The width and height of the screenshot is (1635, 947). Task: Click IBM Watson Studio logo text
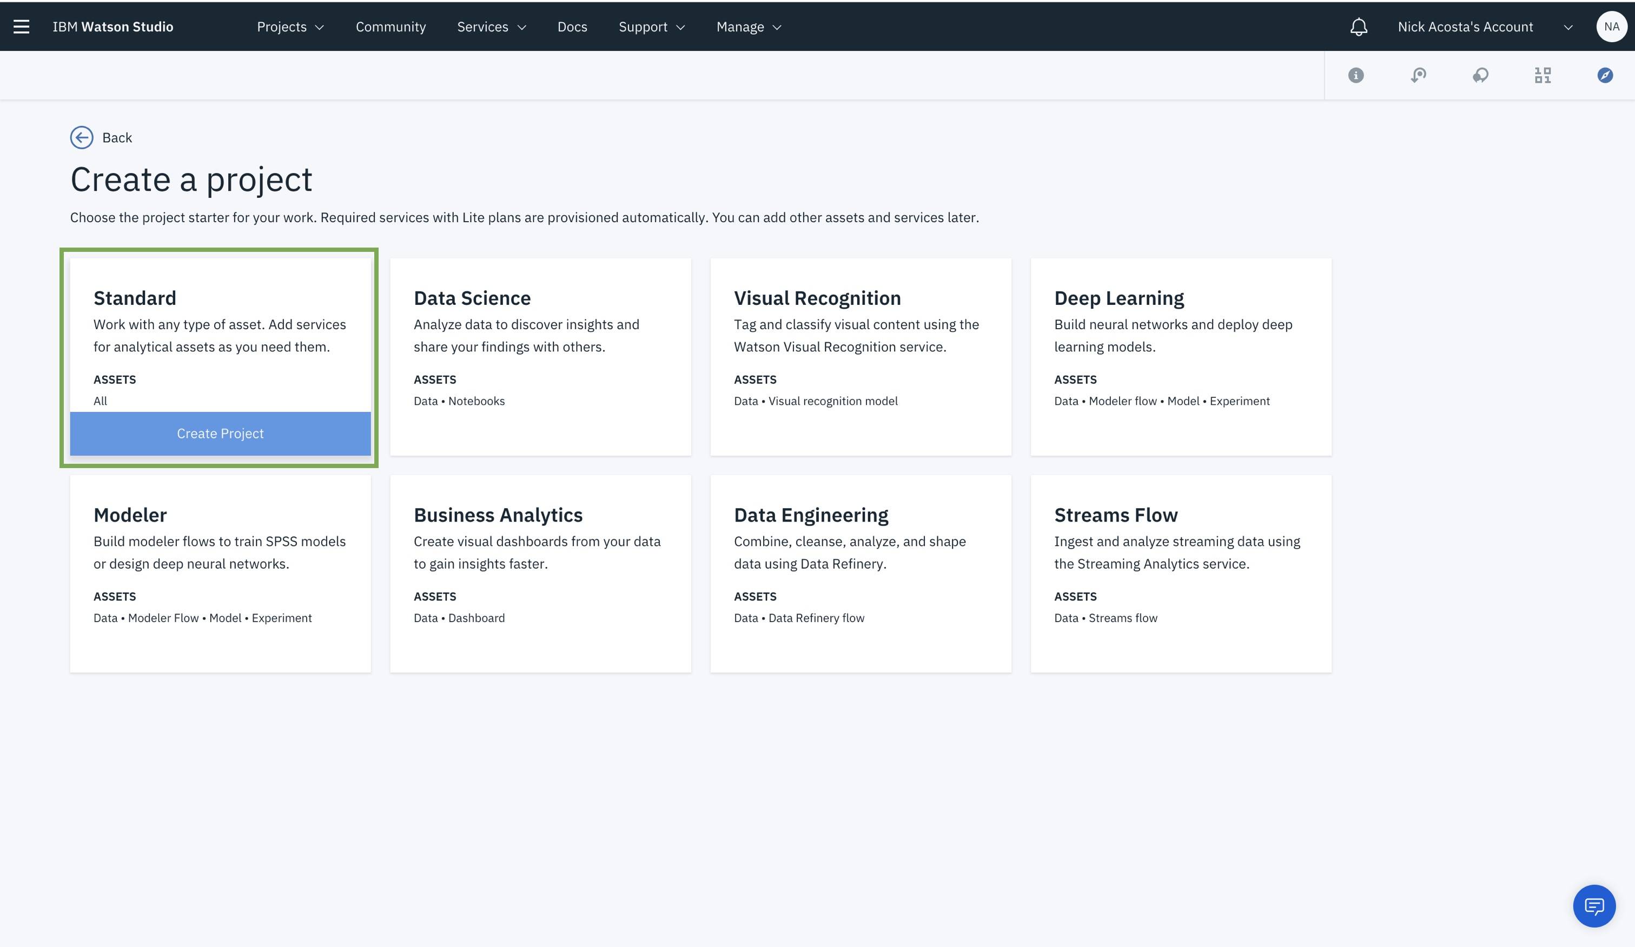coord(113,26)
